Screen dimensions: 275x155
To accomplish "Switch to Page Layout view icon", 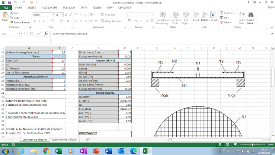I will coord(228,145).
